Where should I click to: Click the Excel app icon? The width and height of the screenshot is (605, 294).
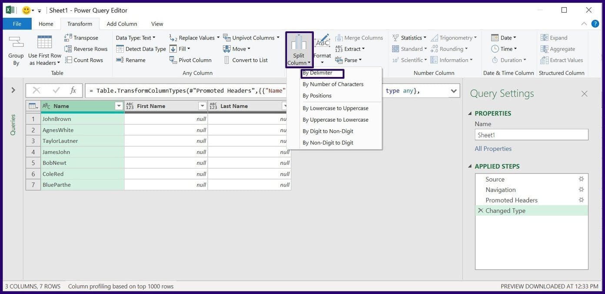[x=10, y=10]
